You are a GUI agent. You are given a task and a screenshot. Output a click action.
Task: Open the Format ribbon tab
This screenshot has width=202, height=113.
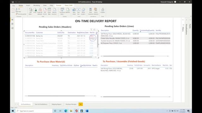tap(59, 6)
